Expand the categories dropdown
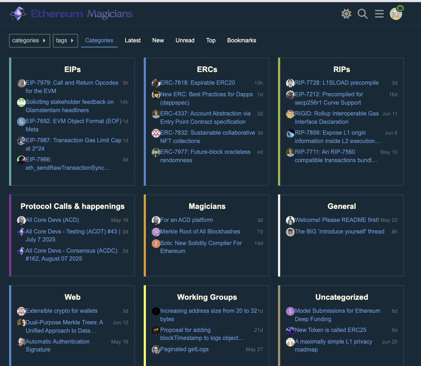 tap(29, 41)
